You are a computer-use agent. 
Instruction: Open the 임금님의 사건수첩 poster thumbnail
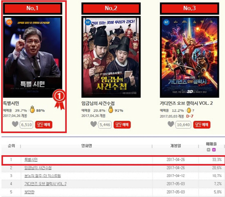pos(111,57)
